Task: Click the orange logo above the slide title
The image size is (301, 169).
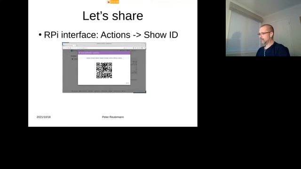Action: (113, 2)
